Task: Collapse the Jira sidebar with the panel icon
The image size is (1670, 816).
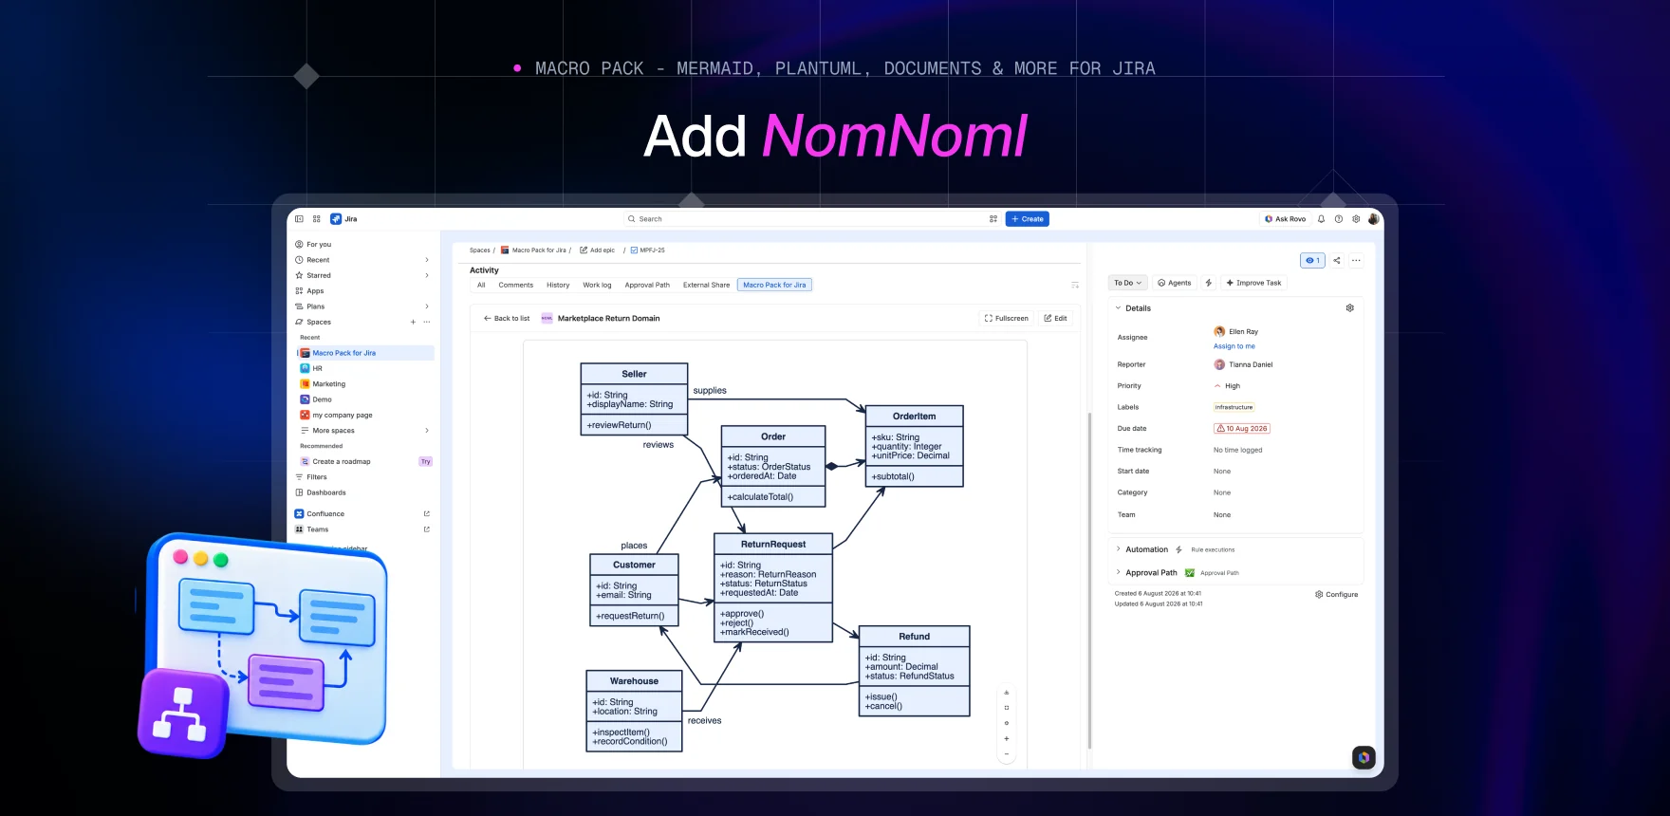Action: tap(299, 219)
